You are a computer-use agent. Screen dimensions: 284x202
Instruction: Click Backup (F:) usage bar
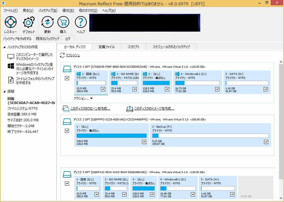click(210, 136)
